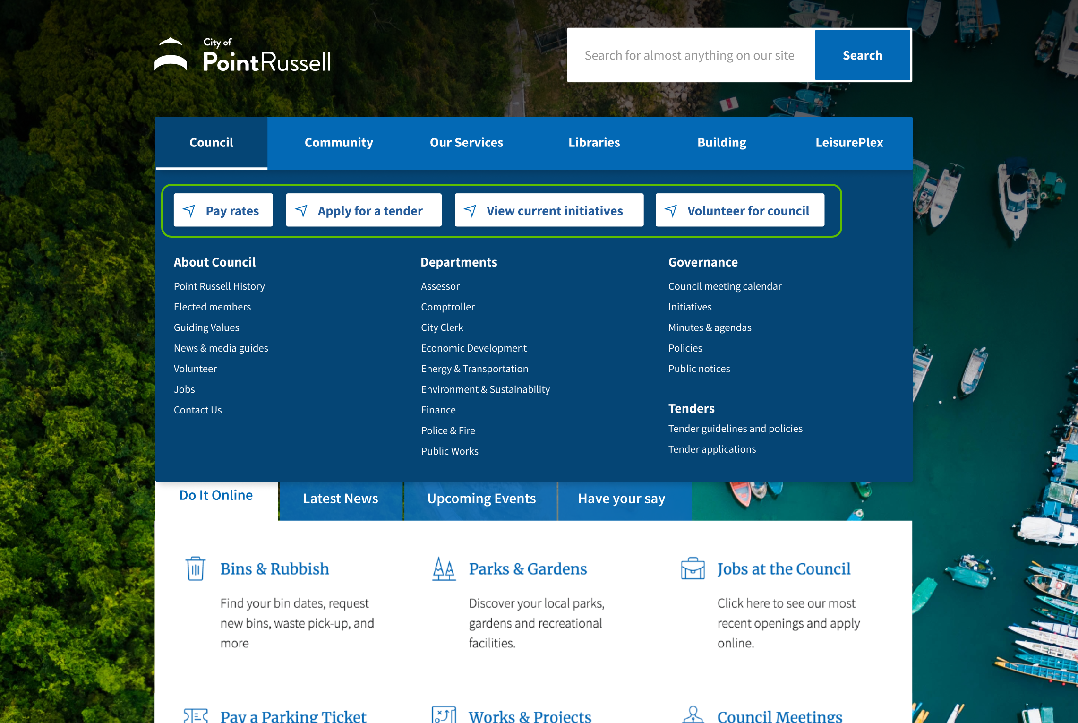Click the Apply for a tender button
Image resolution: width=1078 pixels, height=723 pixels.
pos(363,211)
